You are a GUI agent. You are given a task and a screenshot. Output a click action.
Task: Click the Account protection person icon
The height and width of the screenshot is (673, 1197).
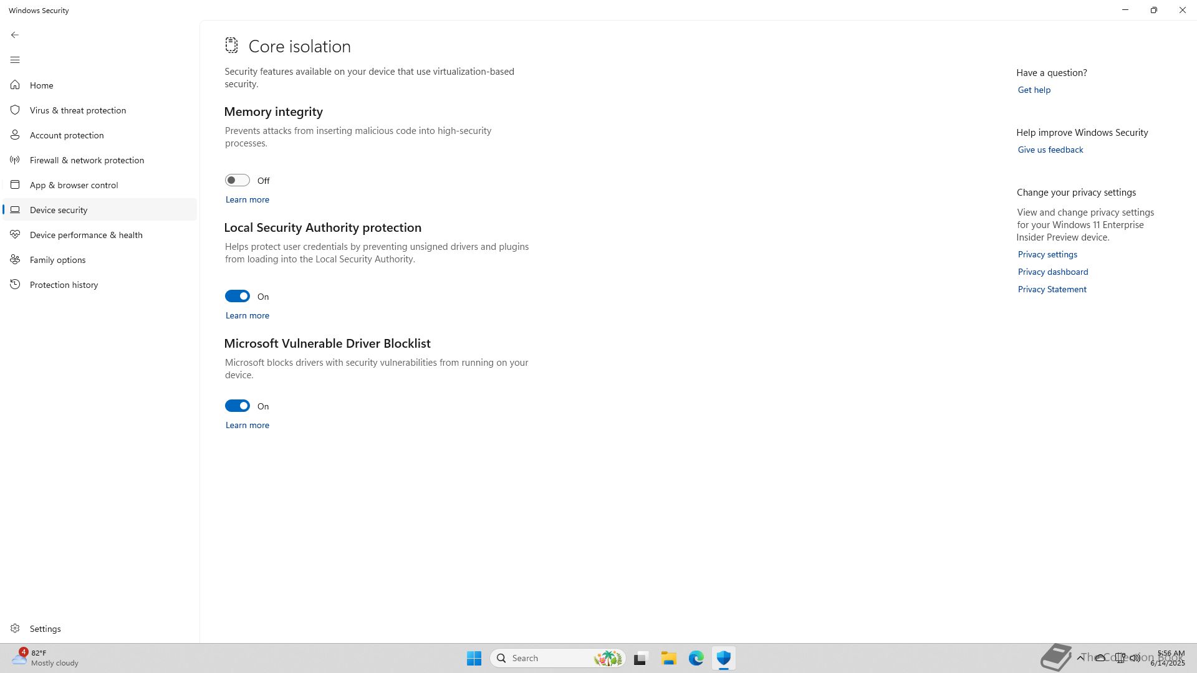(x=15, y=135)
